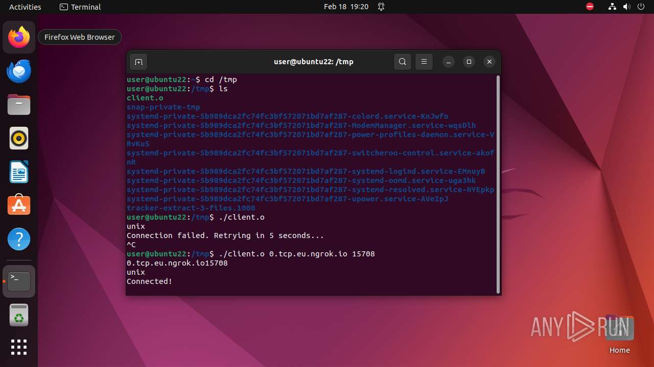
Task: Open Ubuntu Software store icon
Action: [x=19, y=205]
